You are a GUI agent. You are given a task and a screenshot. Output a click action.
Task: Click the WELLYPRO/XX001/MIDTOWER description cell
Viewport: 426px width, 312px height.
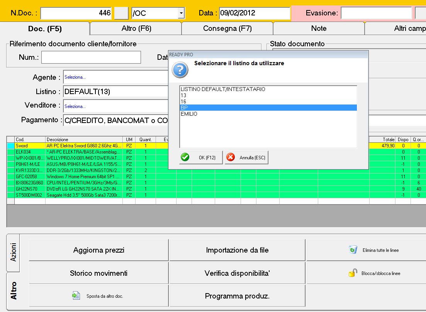[84, 158]
